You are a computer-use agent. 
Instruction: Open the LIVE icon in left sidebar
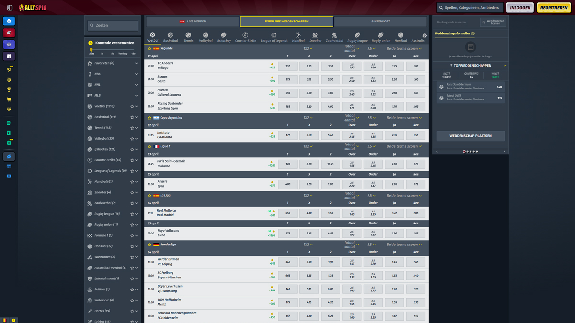pyautogui.click(x=9, y=166)
